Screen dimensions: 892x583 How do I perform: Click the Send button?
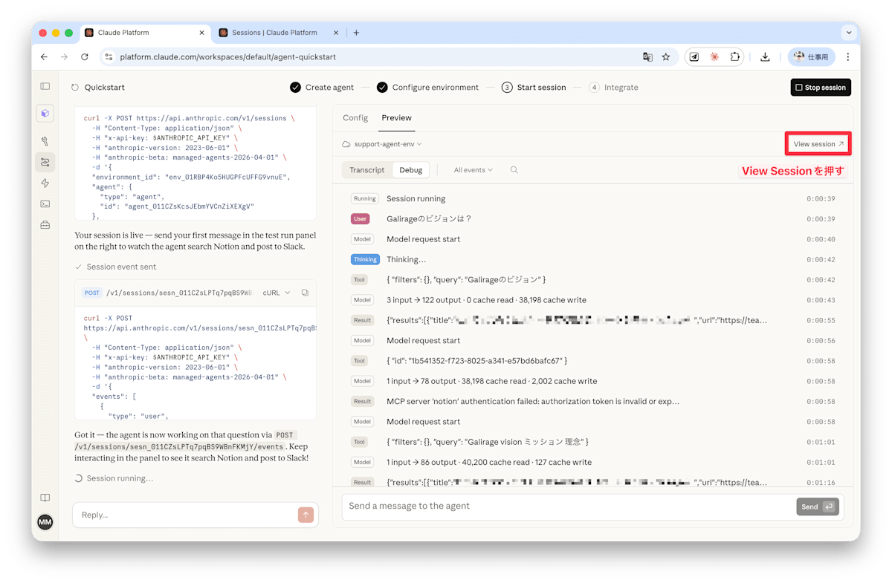pyautogui.click(x=818, y=507)
